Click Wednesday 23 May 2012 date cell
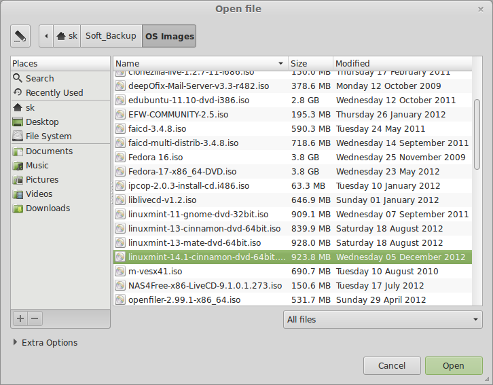 [388, 171]
